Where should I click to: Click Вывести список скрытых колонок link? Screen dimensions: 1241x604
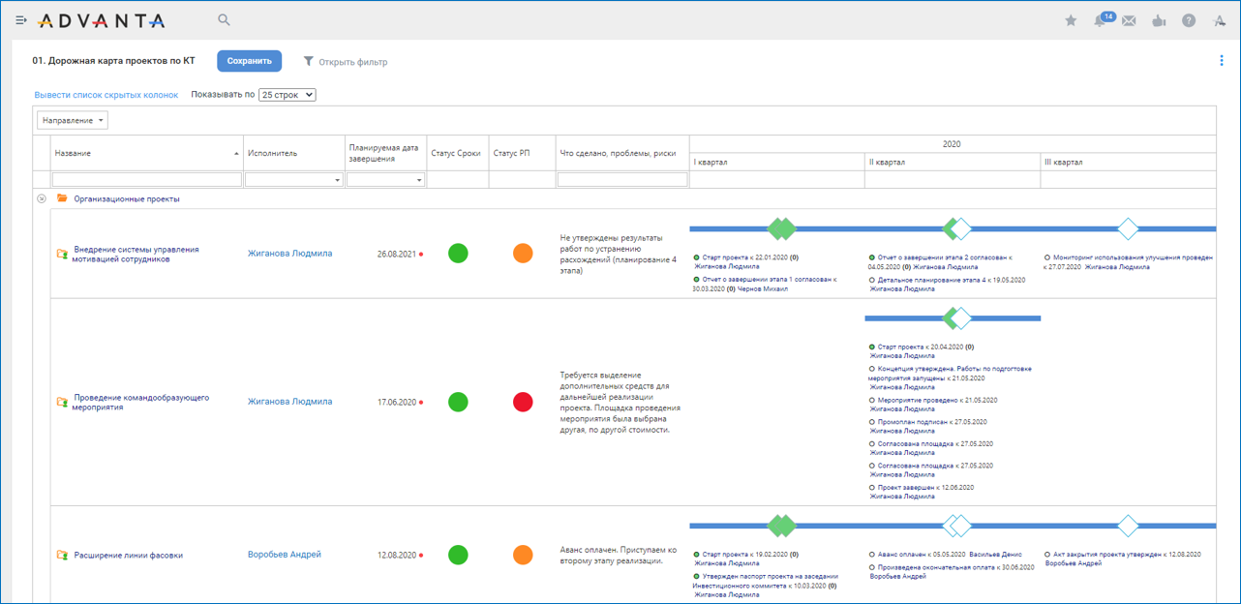106,95
